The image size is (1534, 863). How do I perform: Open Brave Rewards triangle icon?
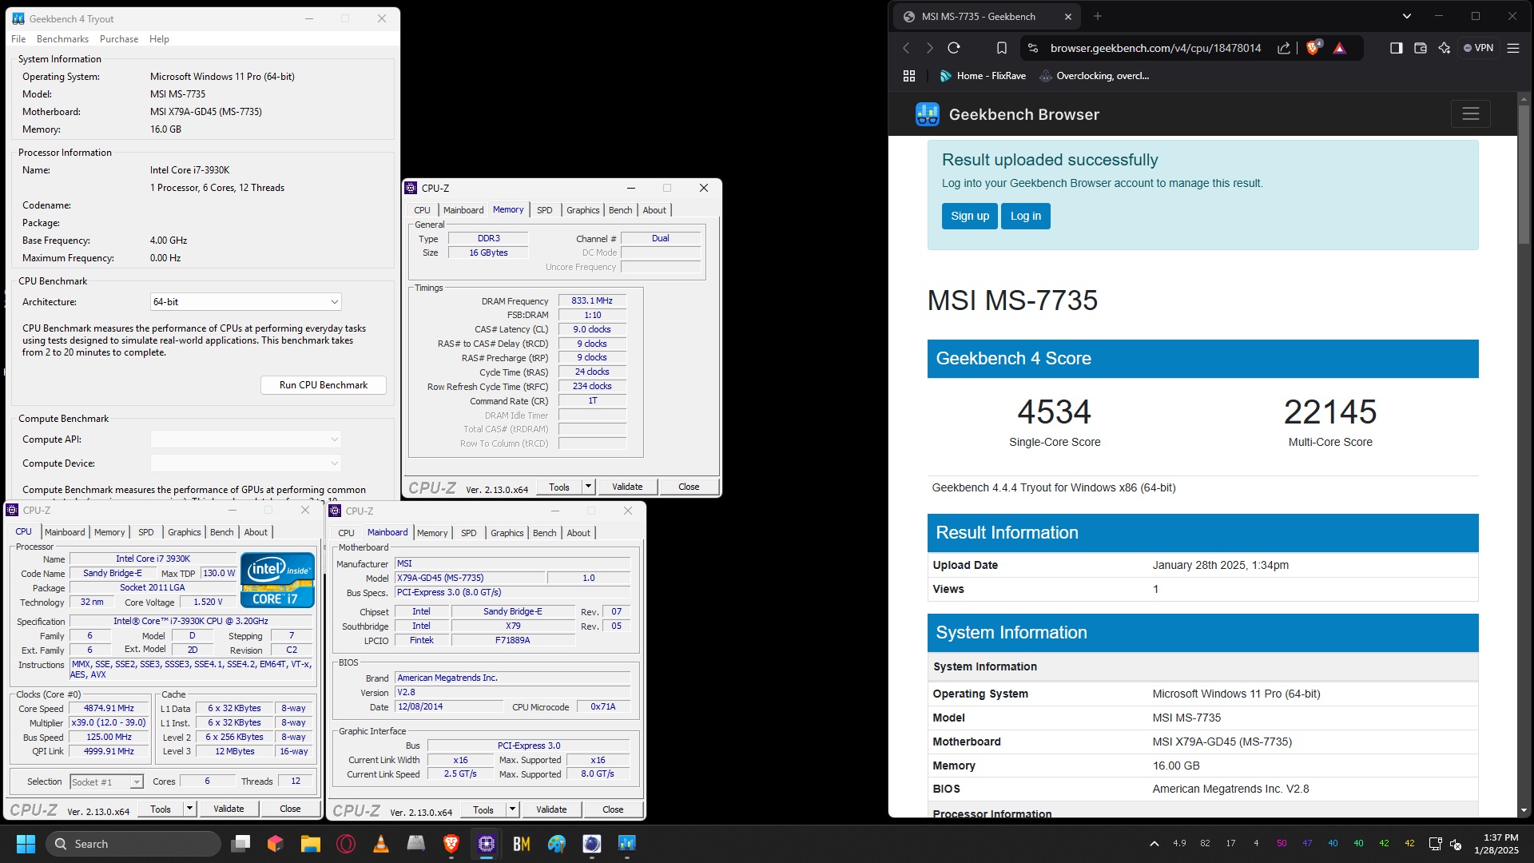[x=1340, y=48]
